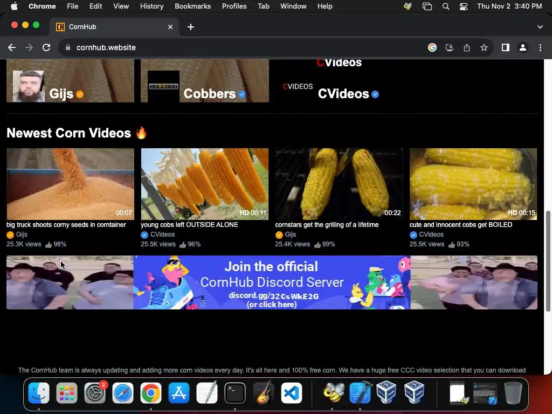The height and width of the screenshot is (414, 552).
Task: Open Finder from the Dock
Action: [39, 393]
